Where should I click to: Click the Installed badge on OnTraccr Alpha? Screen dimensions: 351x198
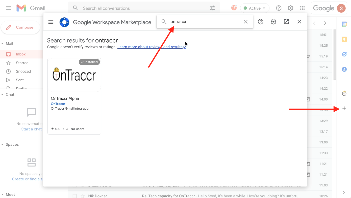click(89, 62)
